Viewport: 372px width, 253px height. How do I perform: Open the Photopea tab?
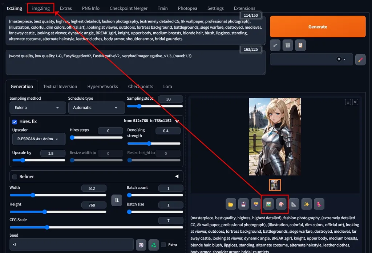pyautogui.click(x=187, y=8)
